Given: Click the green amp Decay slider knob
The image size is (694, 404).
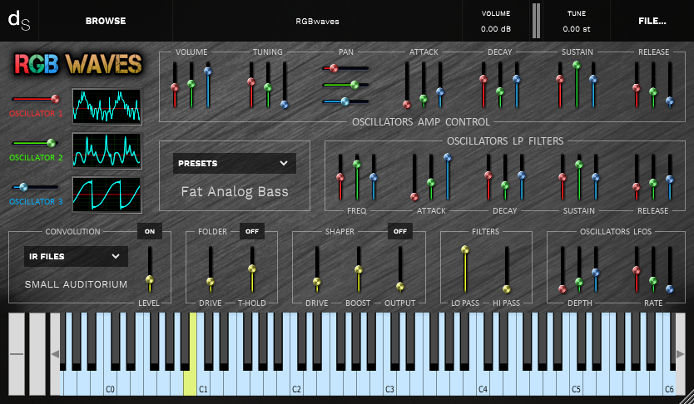Looking at the screenshot, I should 500,91.
